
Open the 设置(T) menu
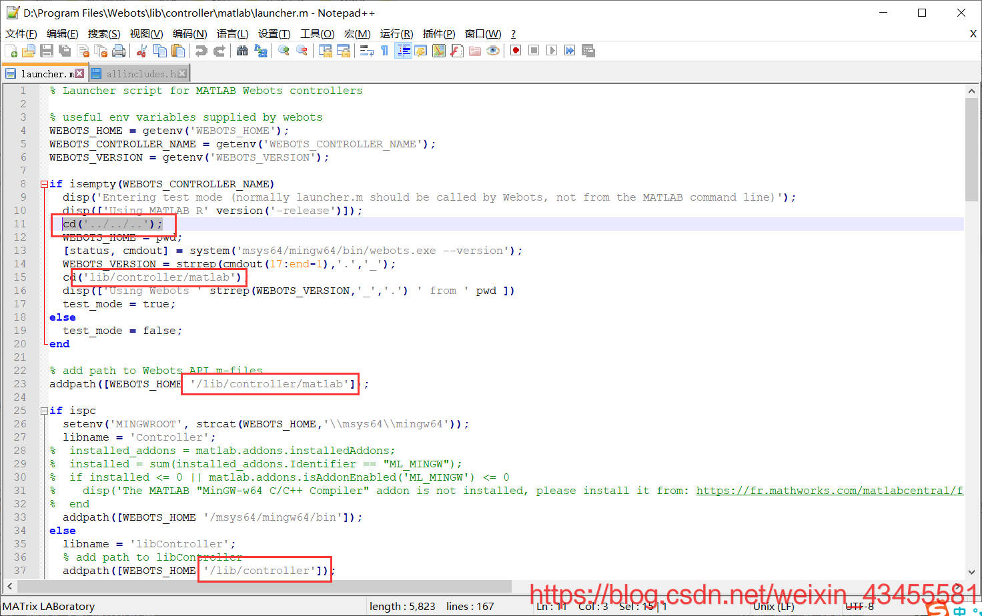[x=274, y=33]
